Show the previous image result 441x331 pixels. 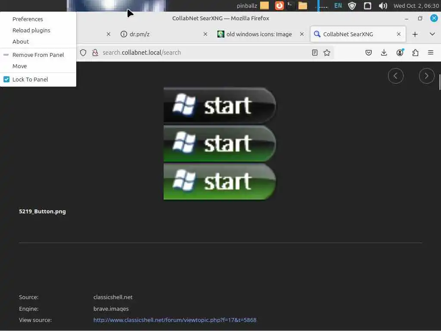click(396, 76)
